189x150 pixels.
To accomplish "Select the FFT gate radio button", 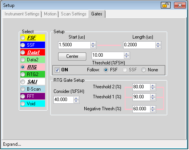I will (x=23, y=96).
